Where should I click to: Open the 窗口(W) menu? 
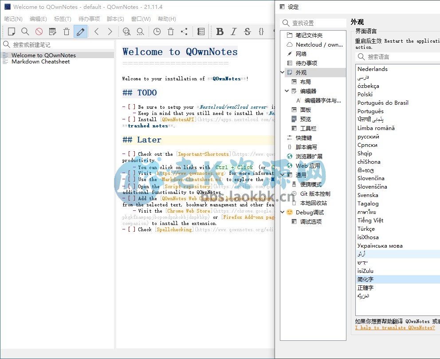click(x=141, y=19)
